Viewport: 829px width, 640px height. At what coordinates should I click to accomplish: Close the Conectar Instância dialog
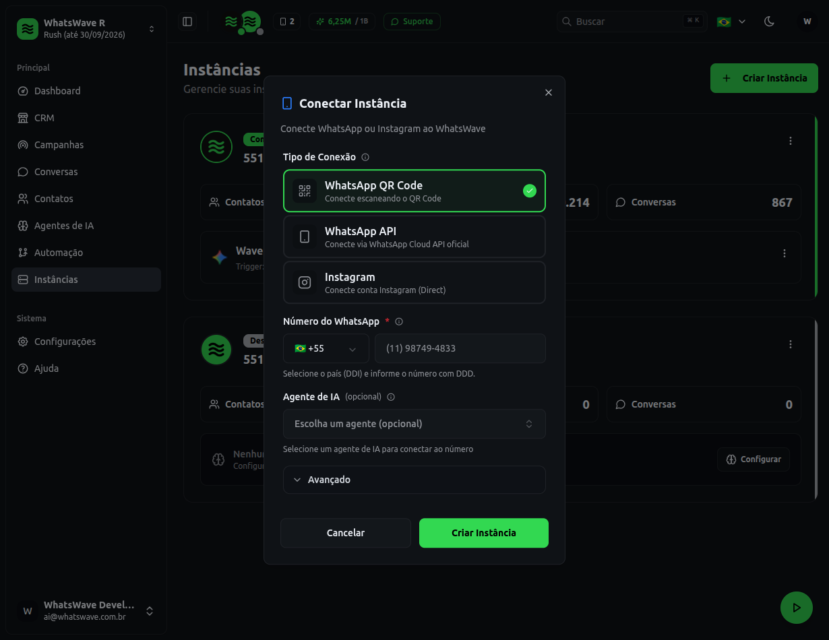(x=549, y=93)
